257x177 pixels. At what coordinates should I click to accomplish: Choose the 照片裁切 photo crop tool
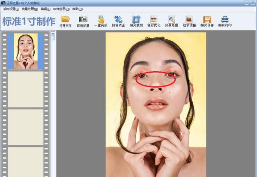click(136, 21)
